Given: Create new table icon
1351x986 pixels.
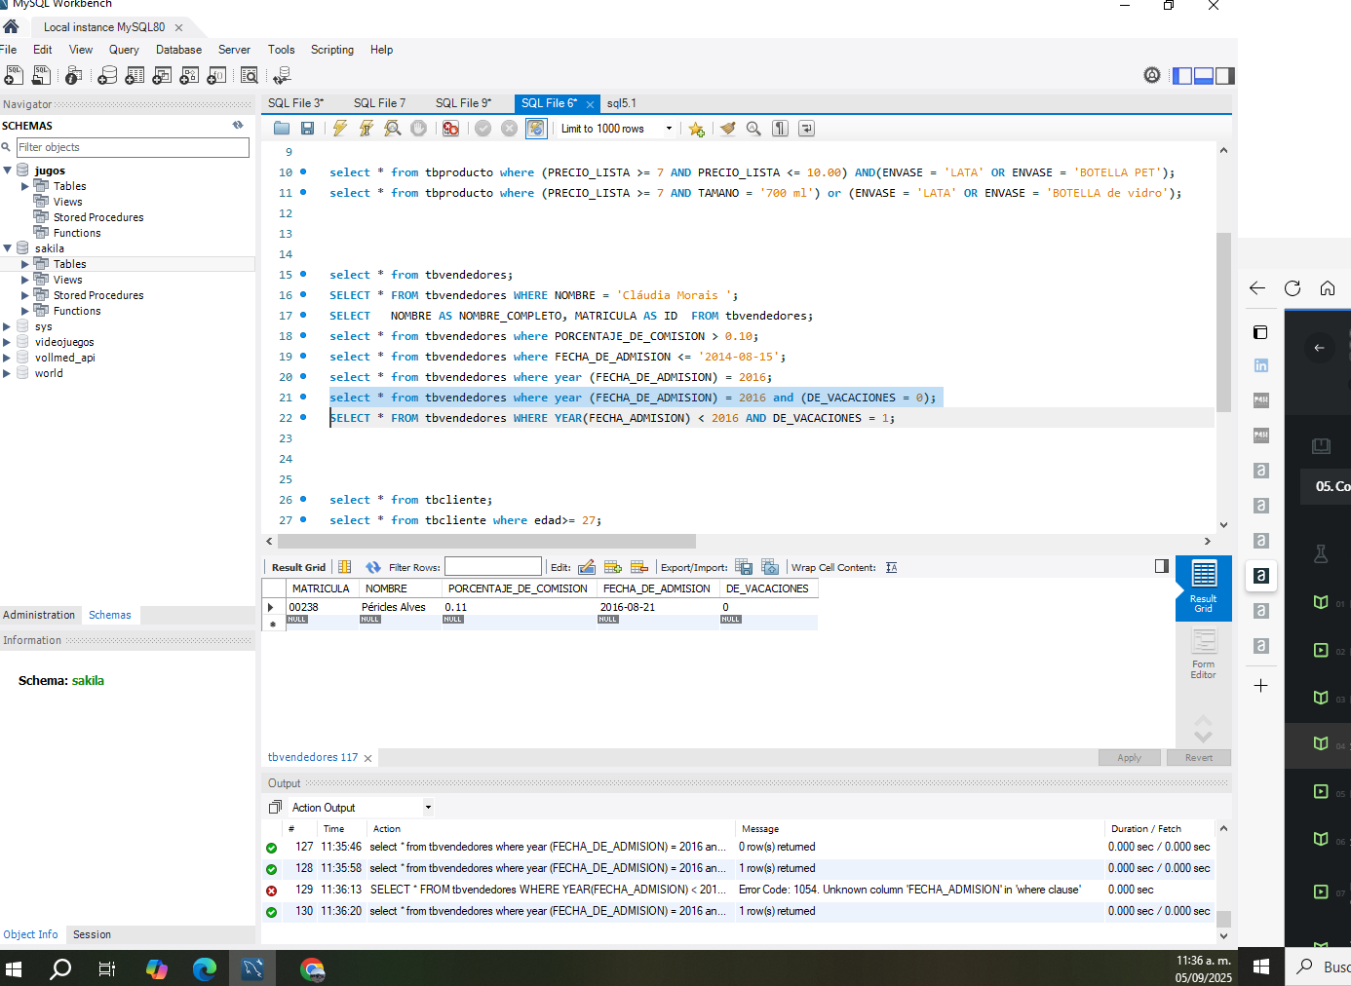Looking at the screenshot, I should coord(135,75).
